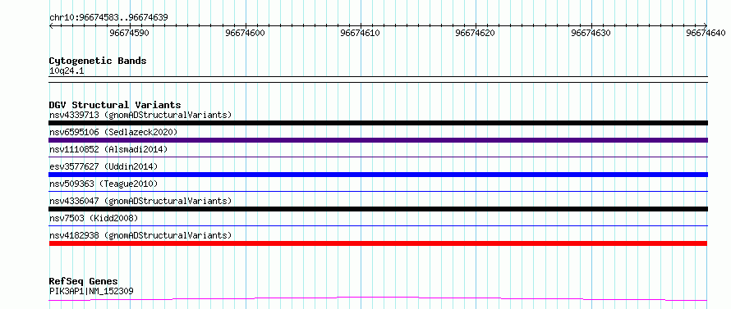Click the 96674600 ruler position
Viewport: 731px width, 309px height.
(x=245, y=33)
